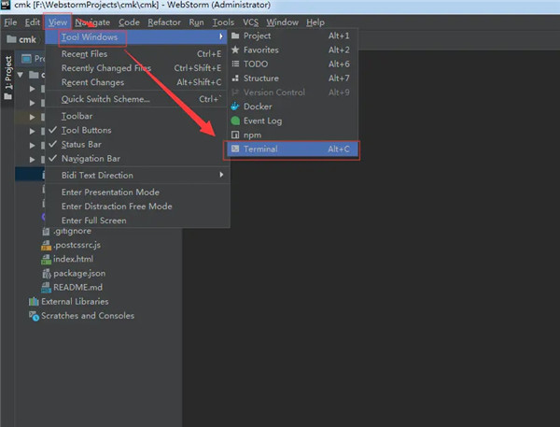
Task: Collapse the root project tree arrow
Action: 20,75
